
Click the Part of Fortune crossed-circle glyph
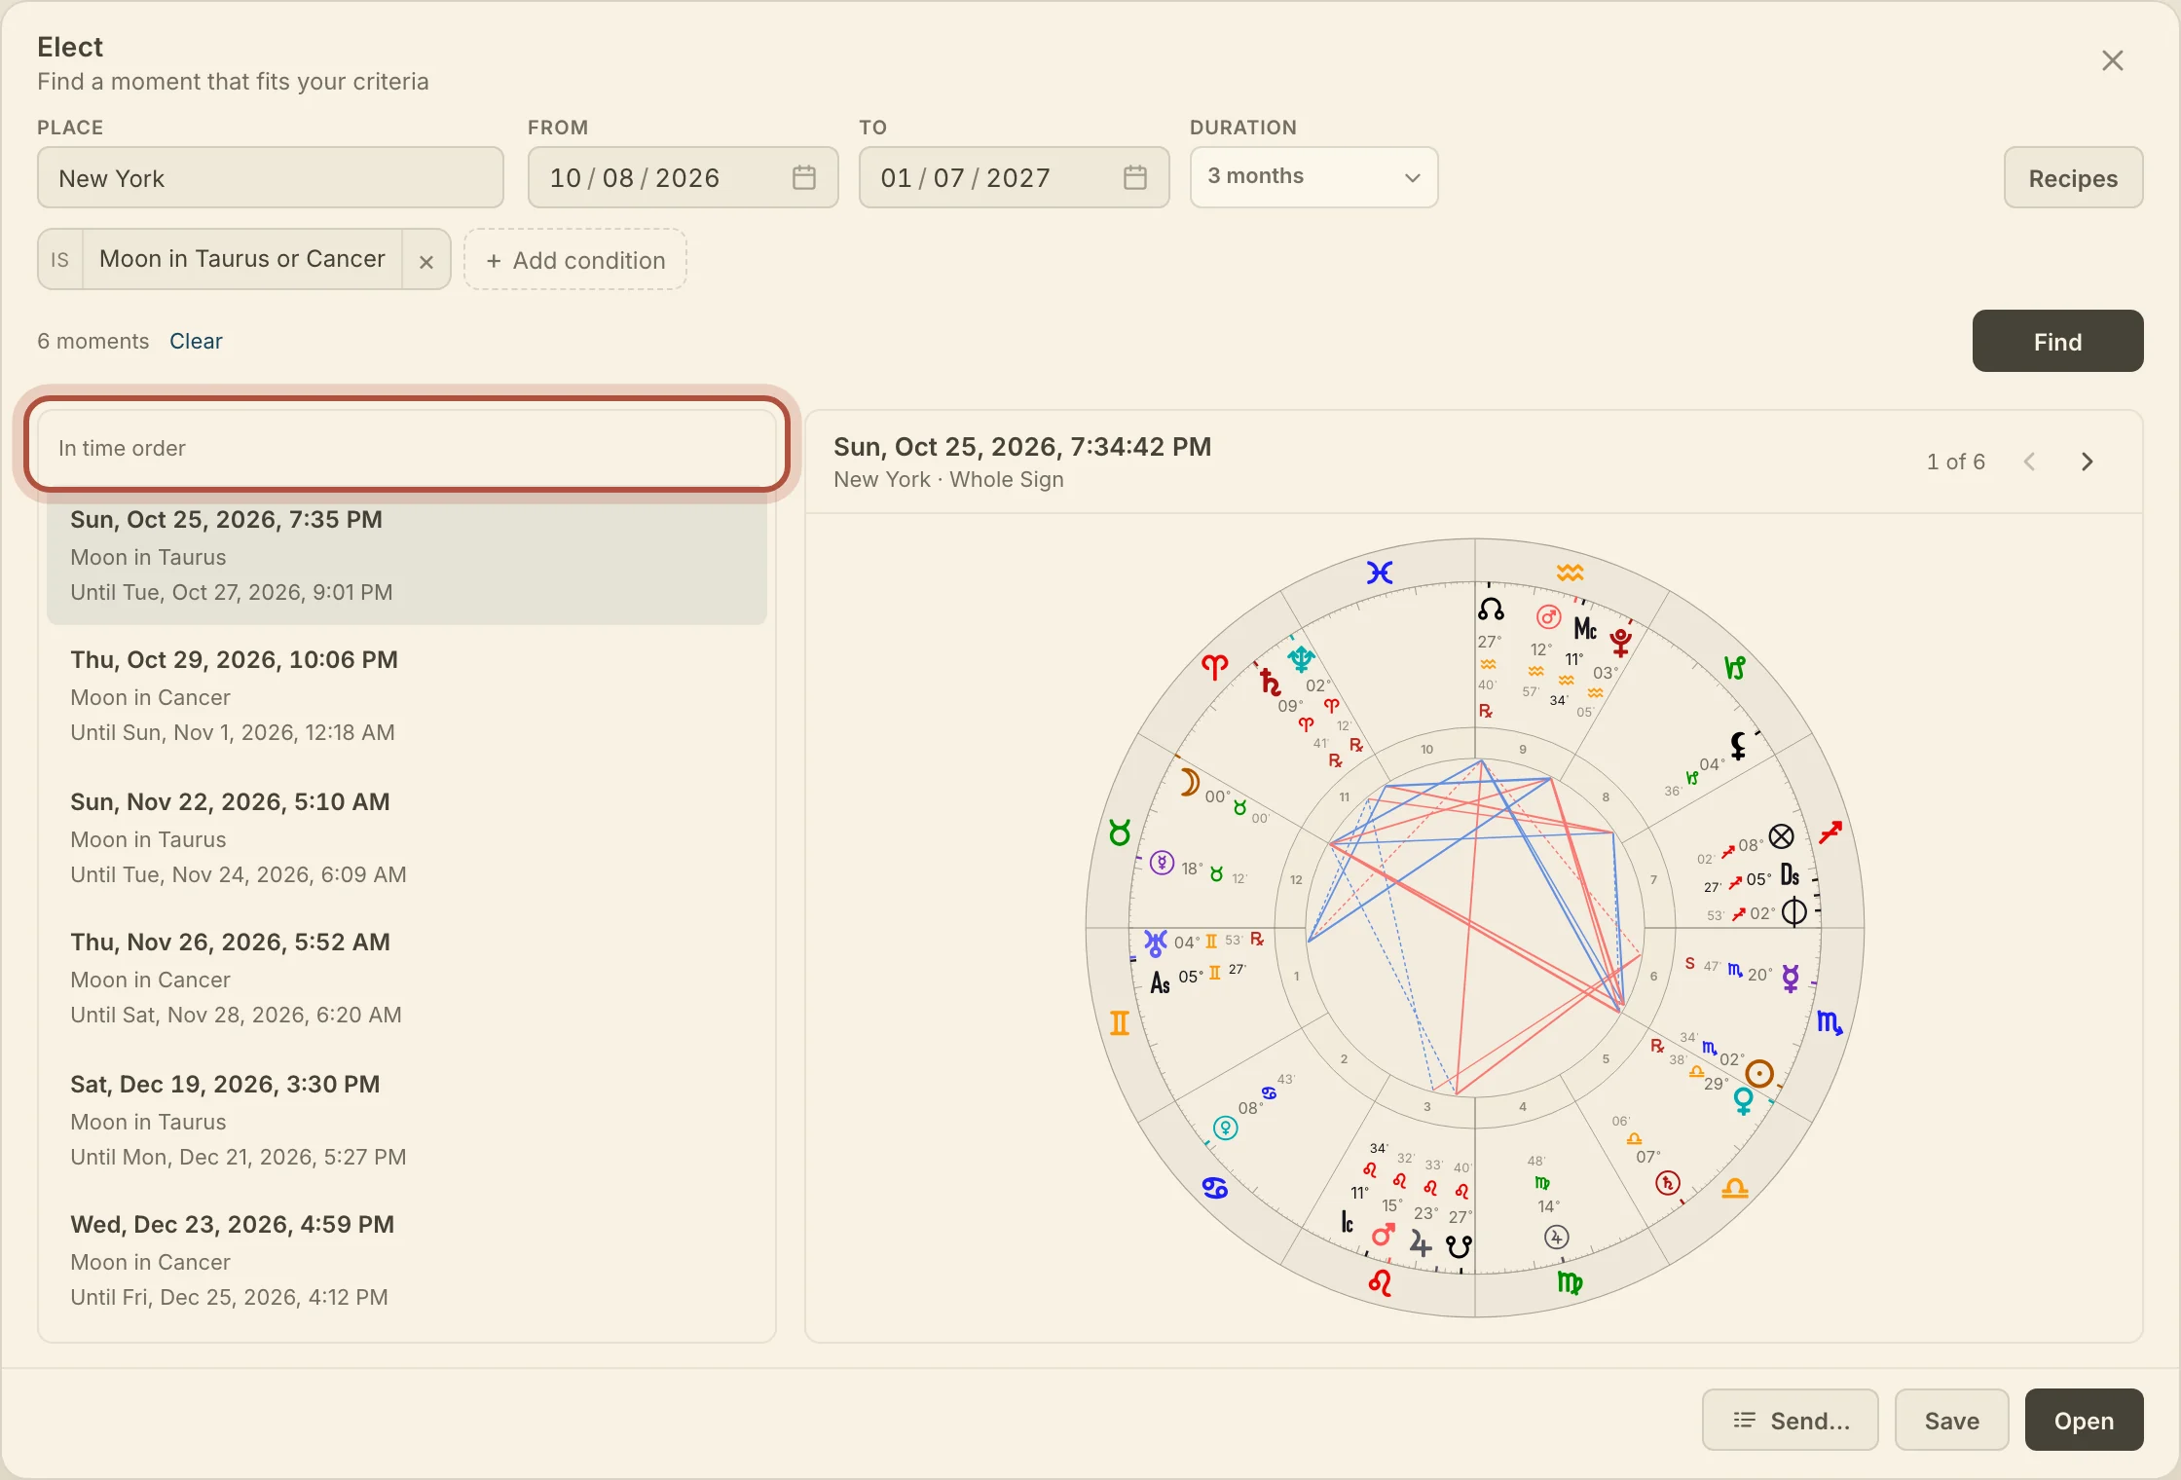coord(1782,836)
